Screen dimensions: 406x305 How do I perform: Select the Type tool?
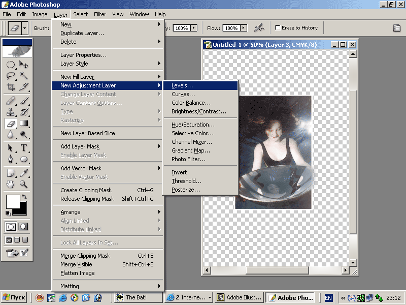click(x=24, y=148)
